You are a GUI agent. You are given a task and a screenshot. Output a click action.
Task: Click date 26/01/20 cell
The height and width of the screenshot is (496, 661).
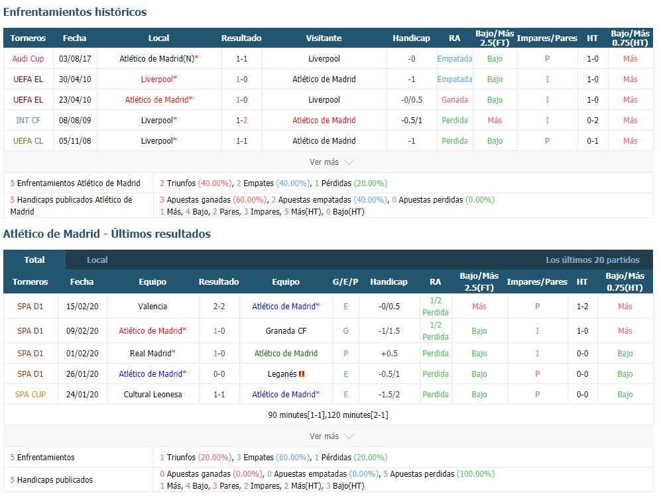[82, 374]
